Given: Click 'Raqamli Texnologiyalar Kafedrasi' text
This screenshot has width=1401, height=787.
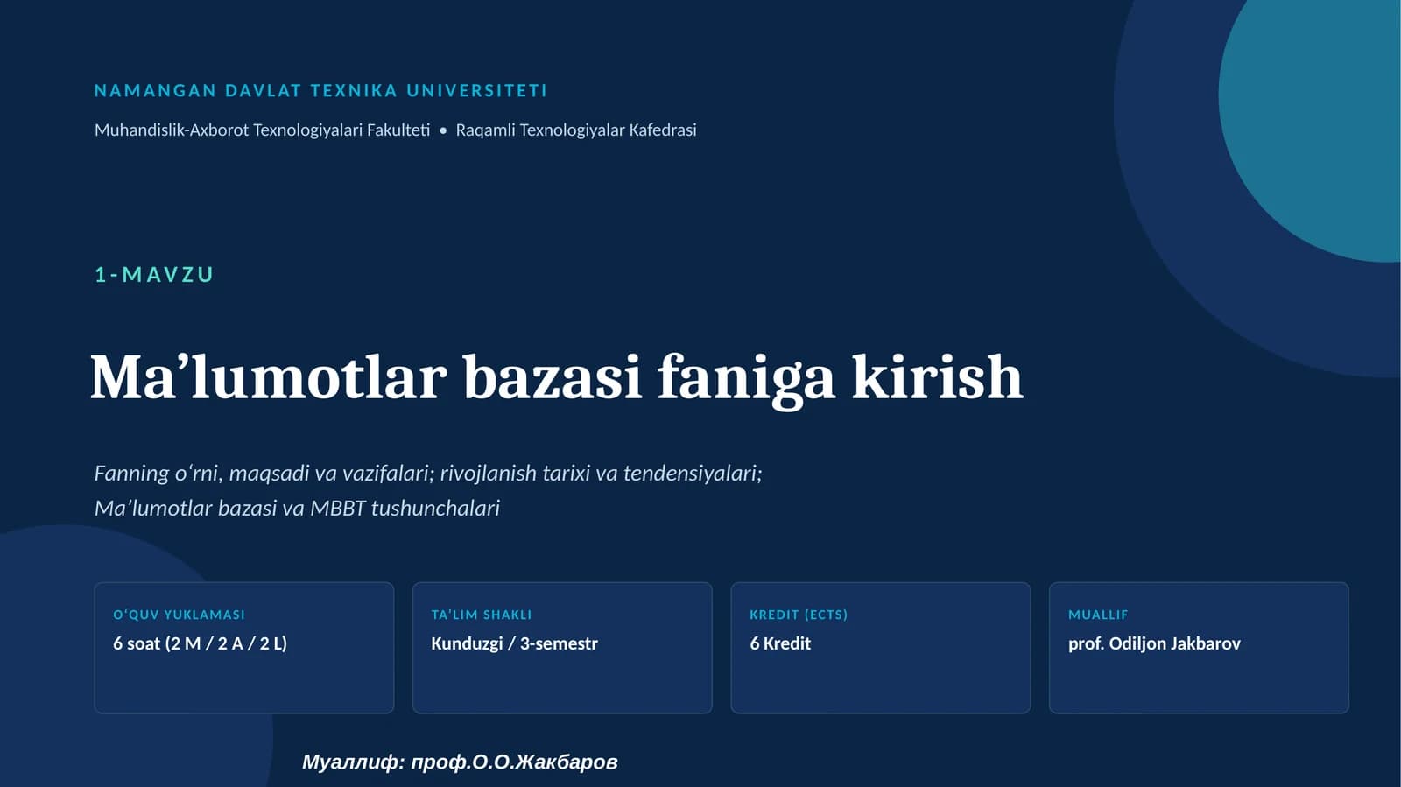Looking at the screenshot, I should pyautogui.click(x=576, y=130).
